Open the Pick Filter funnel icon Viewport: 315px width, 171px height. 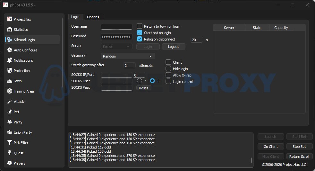pos(9,142)
